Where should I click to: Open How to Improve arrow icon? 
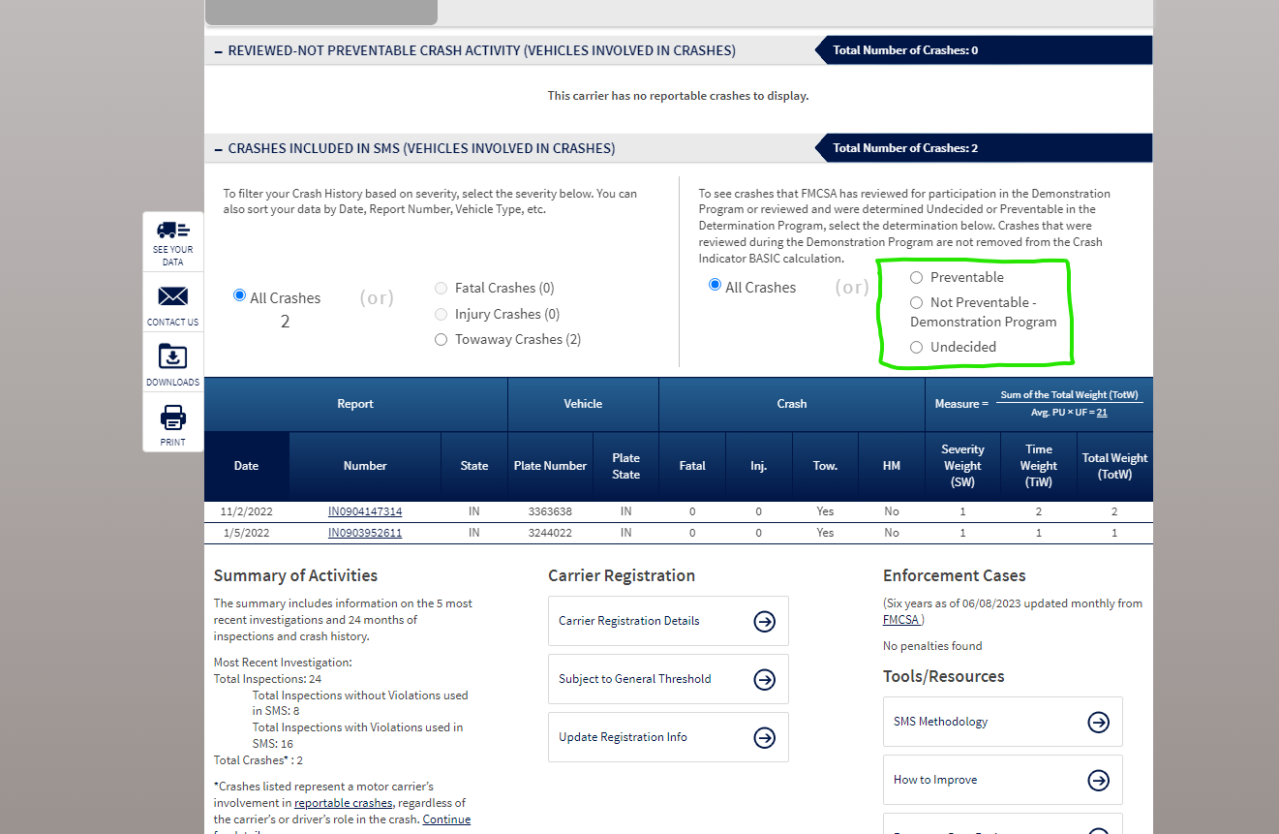click(x=1098, y=780)
